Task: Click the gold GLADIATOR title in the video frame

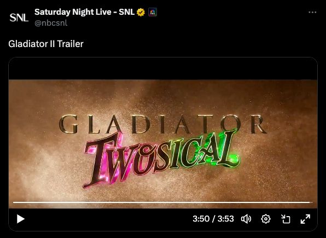Action: pos(162,124)
